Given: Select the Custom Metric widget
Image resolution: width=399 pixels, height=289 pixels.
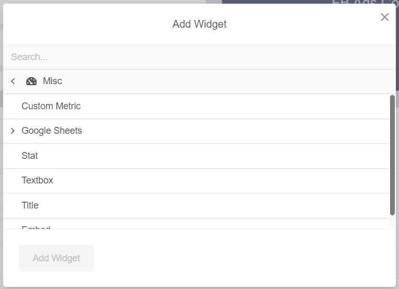Looking at the screenshot, I should pos(196,106).
